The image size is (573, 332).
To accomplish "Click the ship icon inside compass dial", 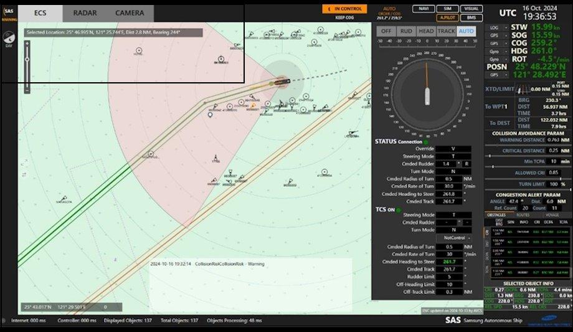I will 427,96.
